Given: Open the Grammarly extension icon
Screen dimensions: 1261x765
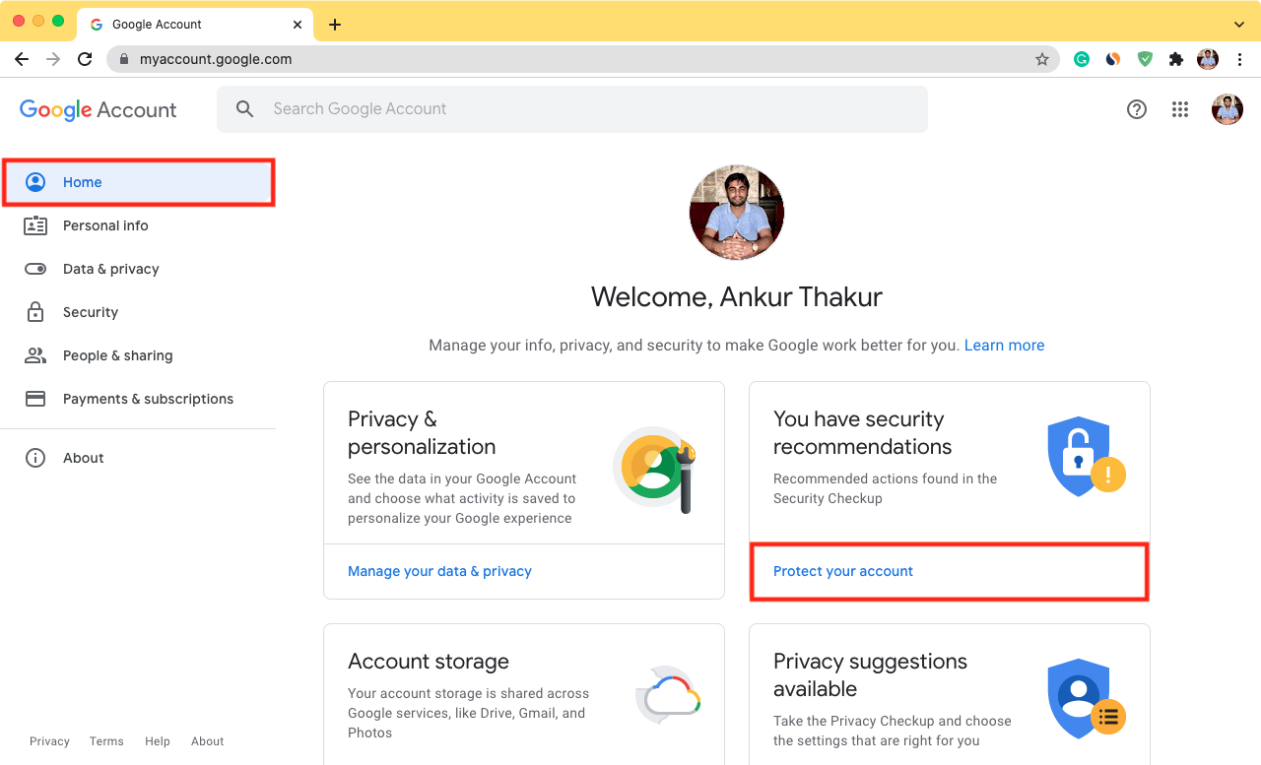Looking at the screenshot, I should tap(1082, 59).
